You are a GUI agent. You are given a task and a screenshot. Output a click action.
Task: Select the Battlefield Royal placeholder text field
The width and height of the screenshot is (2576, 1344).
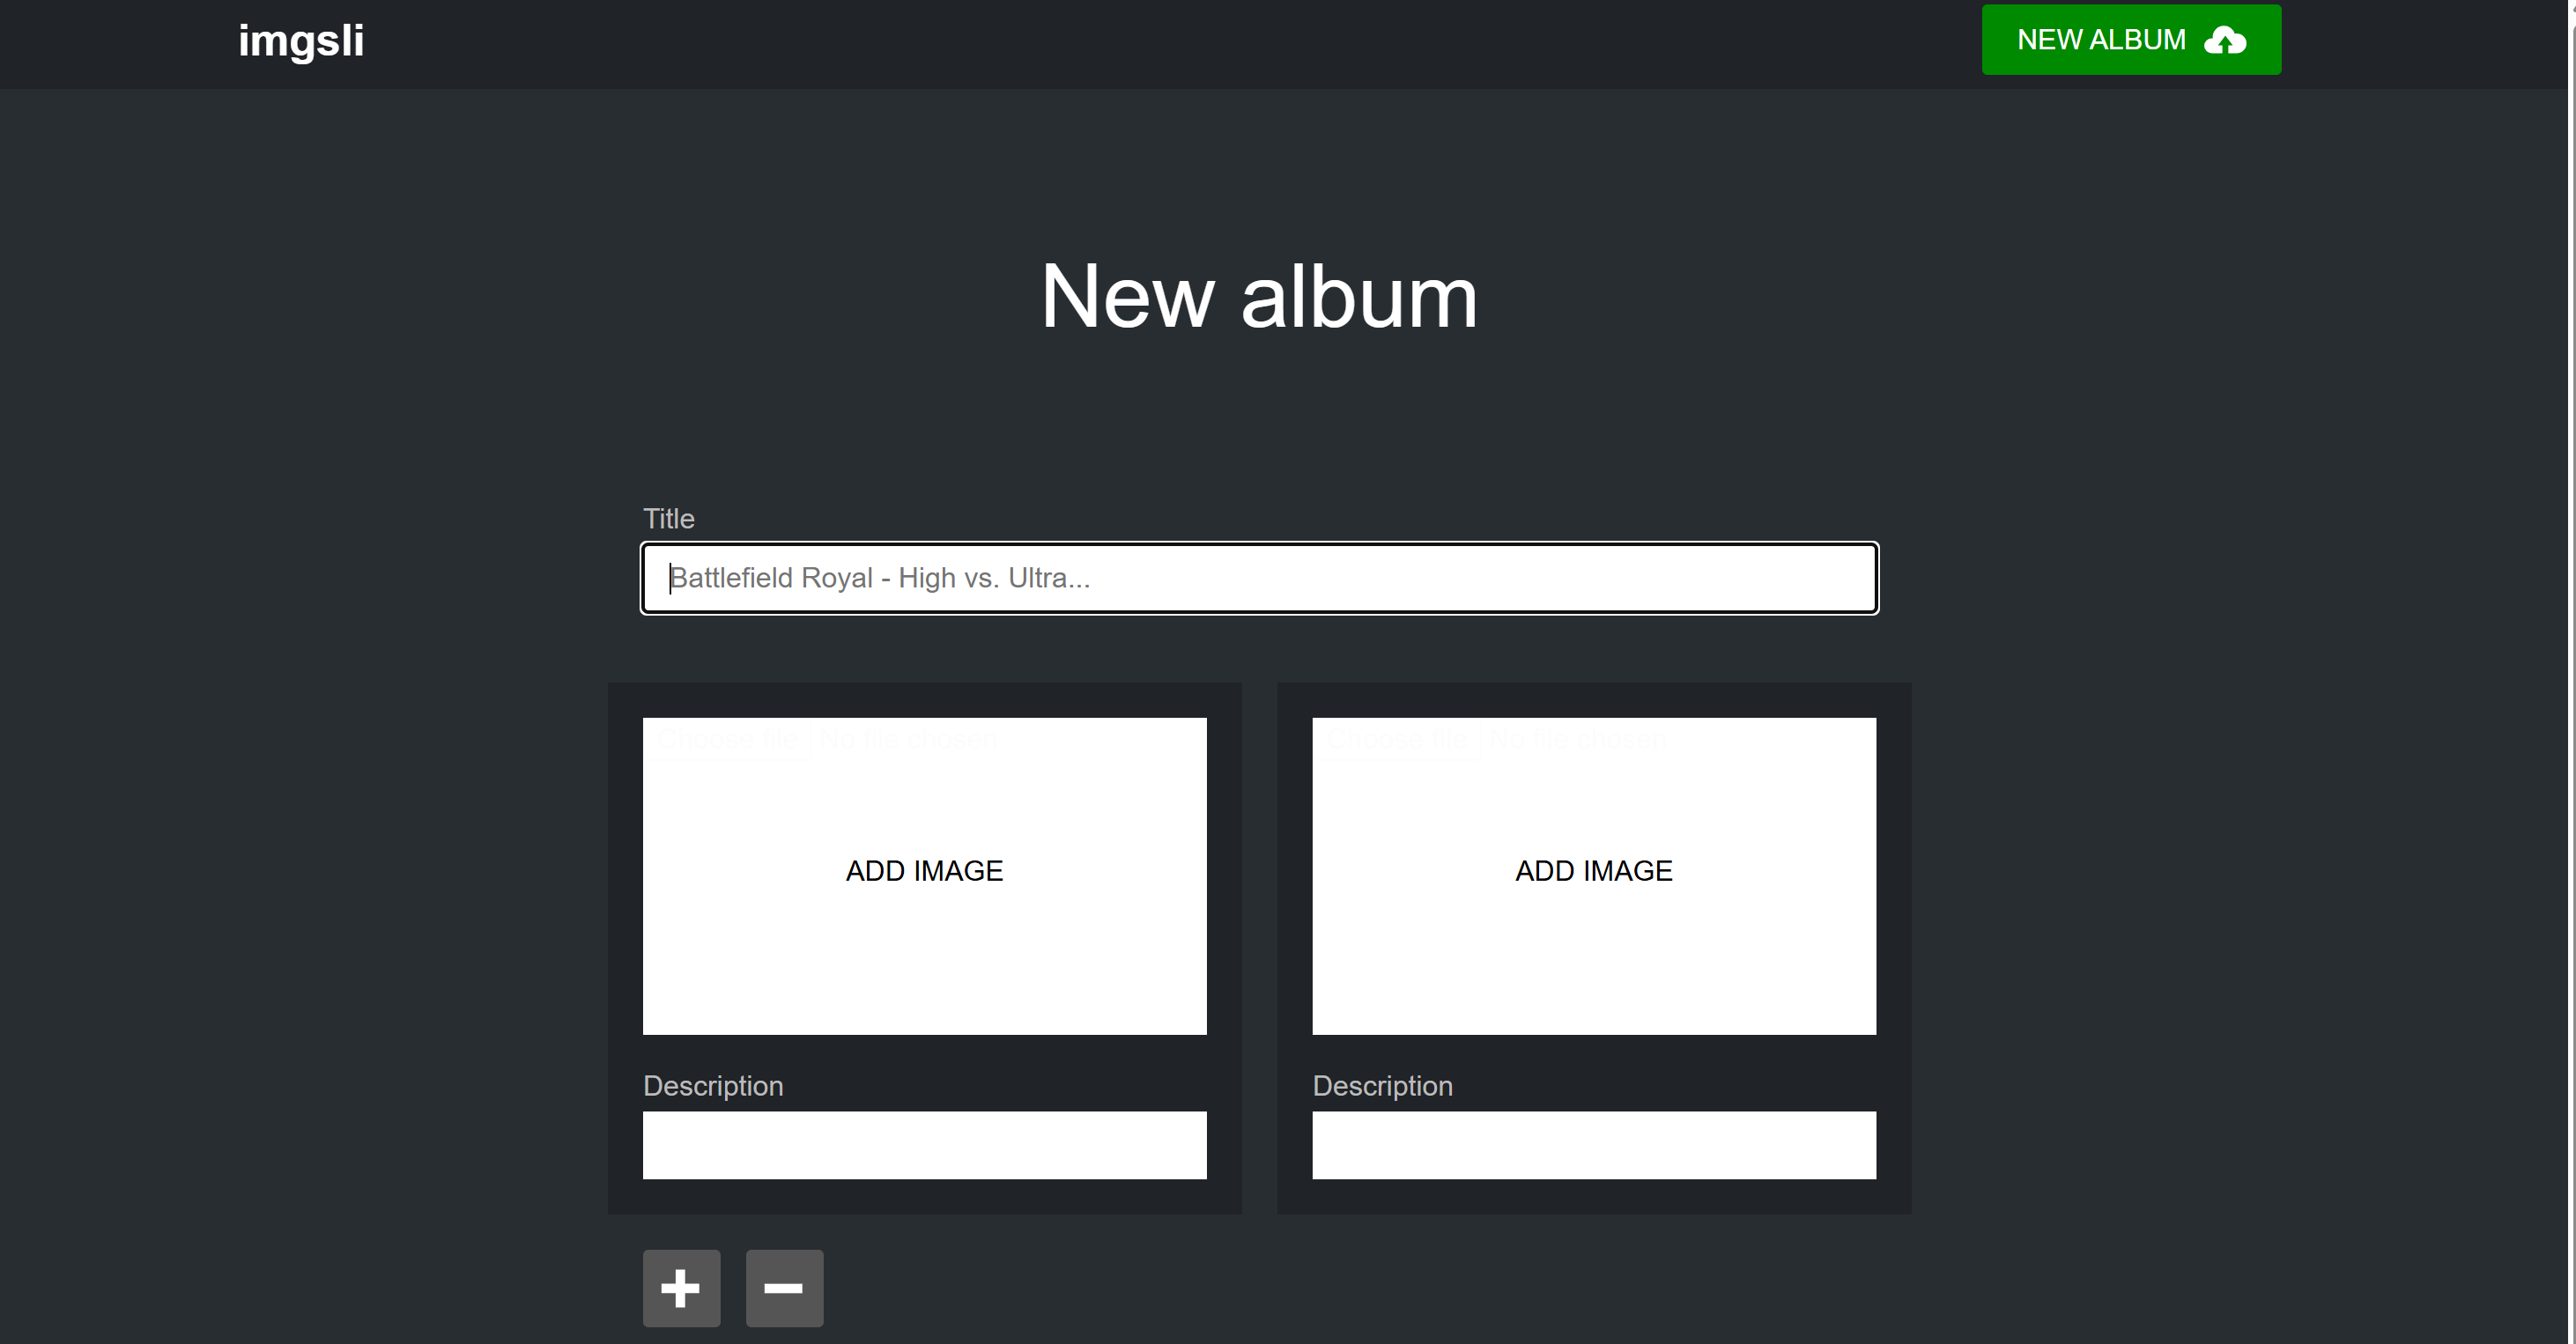click(x=1258, y=578)
